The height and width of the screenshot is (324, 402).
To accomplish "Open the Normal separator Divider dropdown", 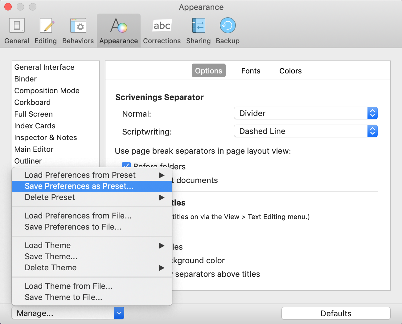I will 306,113.
